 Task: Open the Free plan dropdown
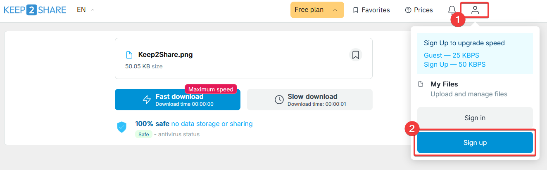317,10
